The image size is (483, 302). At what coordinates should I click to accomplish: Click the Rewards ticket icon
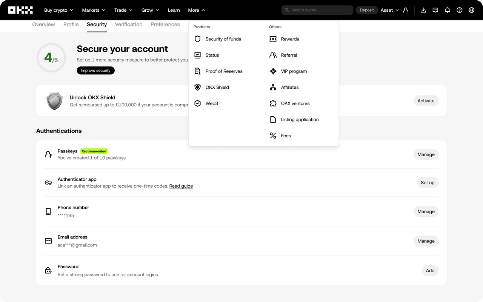pyautogui.click(x=273, y=39)
